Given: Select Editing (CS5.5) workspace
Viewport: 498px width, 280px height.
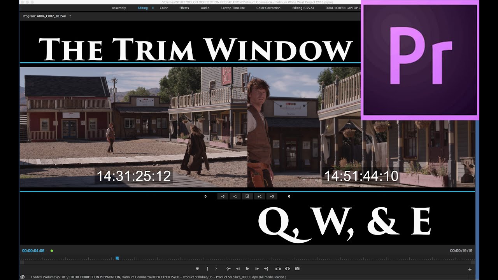Looking at the screenshot, I should click(303, 8).
